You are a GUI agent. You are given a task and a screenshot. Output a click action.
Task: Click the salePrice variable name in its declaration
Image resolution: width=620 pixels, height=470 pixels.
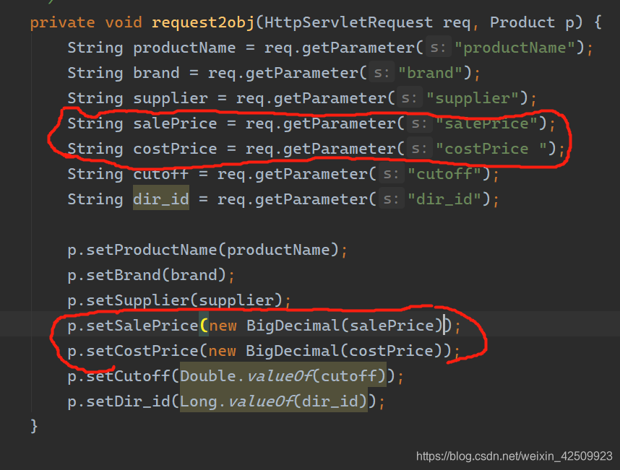[x=175, y=123]
